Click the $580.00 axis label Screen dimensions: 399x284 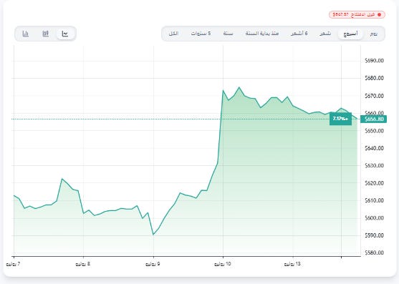click(374, 253)
